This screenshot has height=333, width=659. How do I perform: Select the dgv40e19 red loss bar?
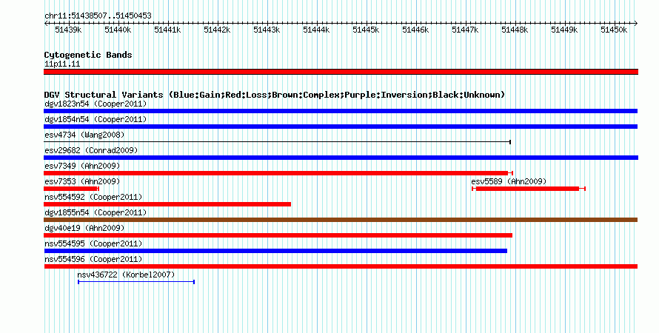coord(278,235)
